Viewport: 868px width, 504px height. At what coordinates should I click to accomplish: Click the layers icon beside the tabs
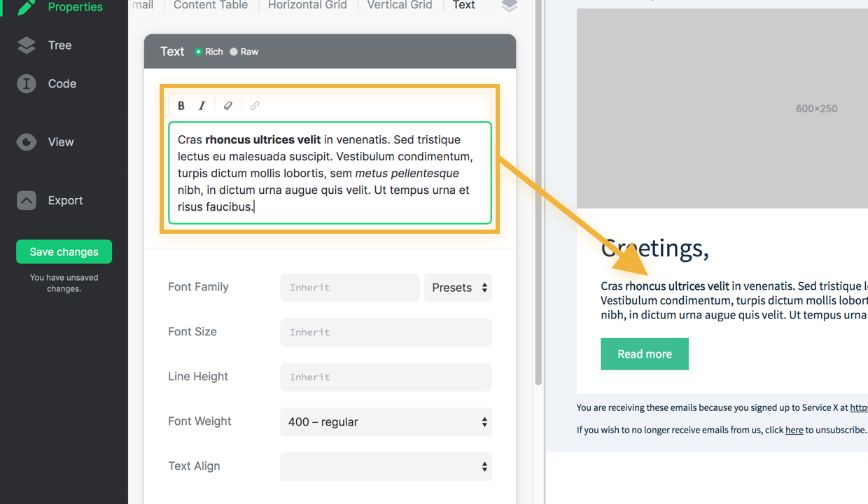click(x=508, y=7)
